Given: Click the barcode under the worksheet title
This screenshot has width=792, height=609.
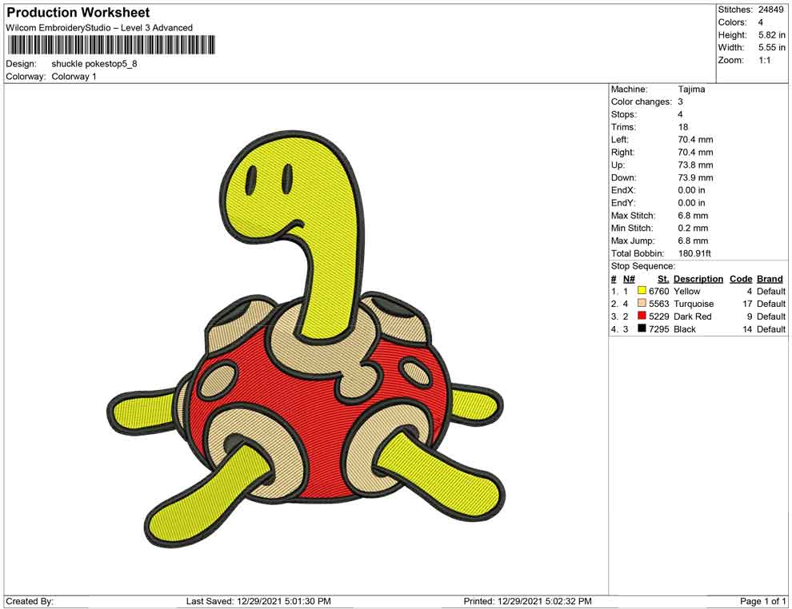Looking at the screenshot, I should (110, 45).
